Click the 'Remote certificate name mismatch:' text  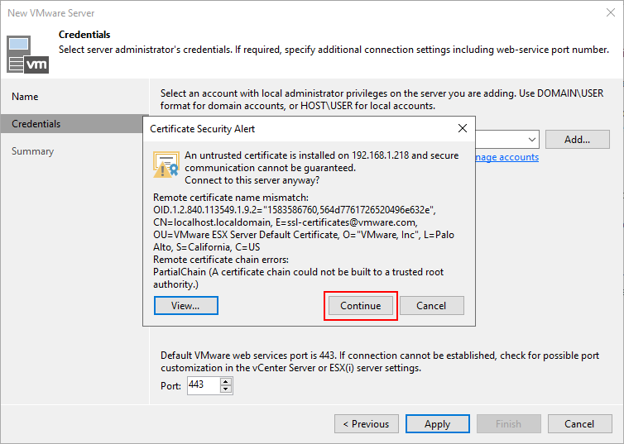click(x=231, y=198)
